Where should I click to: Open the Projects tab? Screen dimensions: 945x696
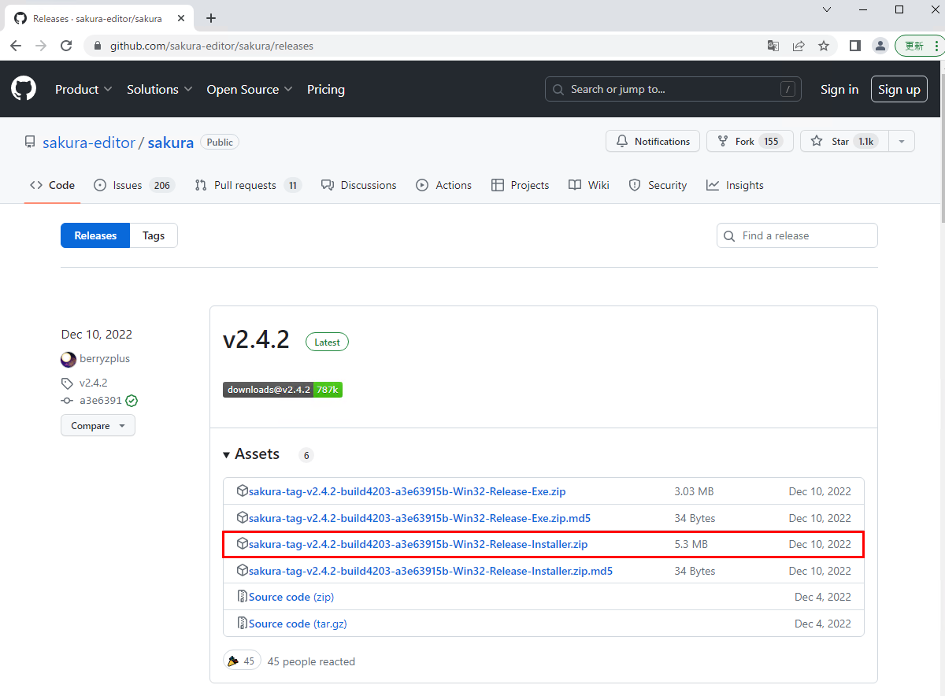(x=520, y=186)
